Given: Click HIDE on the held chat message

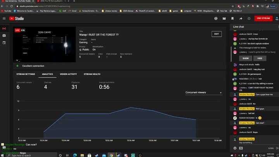Looking at the screenshot, I should [x=260, y=58].
